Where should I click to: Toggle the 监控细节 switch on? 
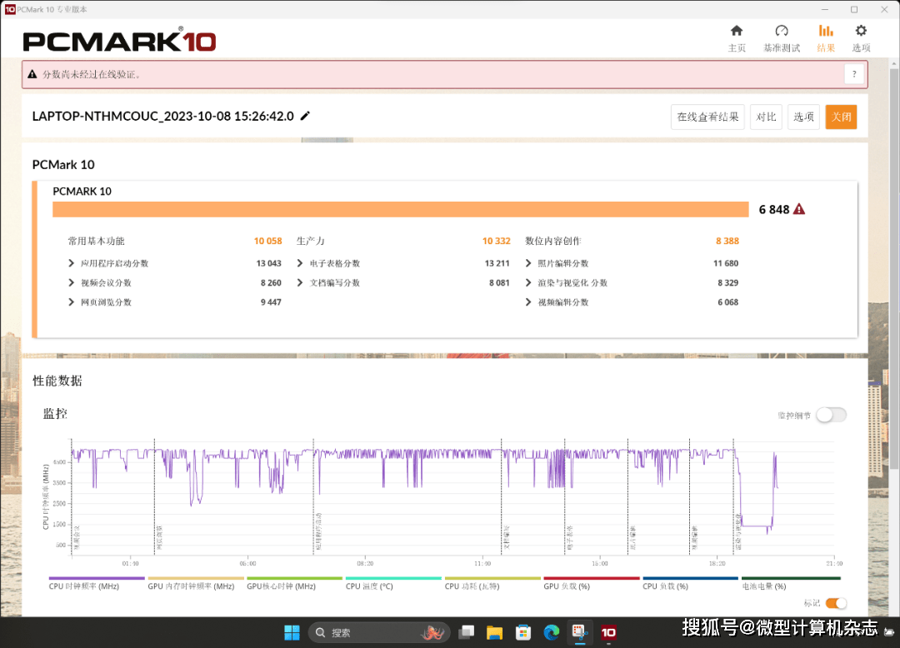coord(831,415)
